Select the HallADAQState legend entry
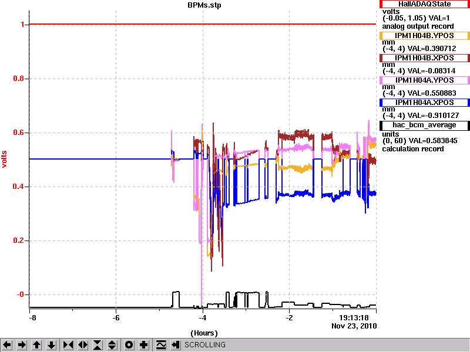The image size is (470, 352). pyautogui.click(x=424, y=4)
